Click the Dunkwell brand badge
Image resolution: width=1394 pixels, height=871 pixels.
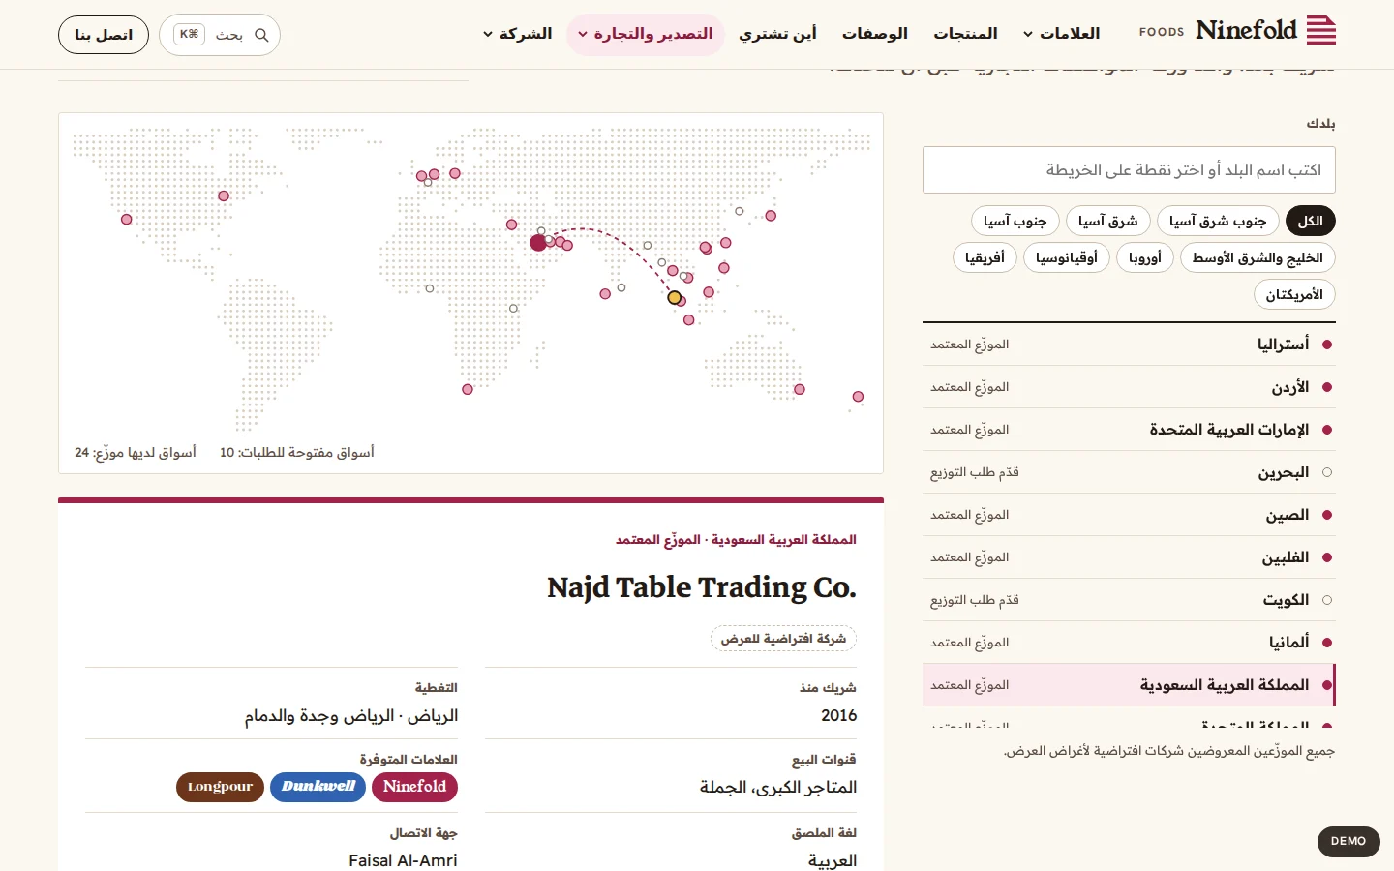click(x=318, y=787)
